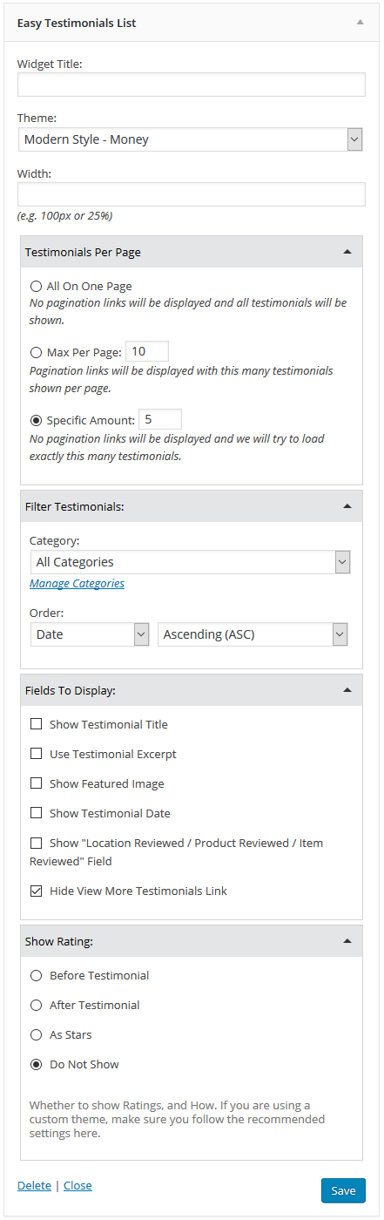Collapse the Fields To Display section arrow

pyautogui.click(x=347, y=690)
